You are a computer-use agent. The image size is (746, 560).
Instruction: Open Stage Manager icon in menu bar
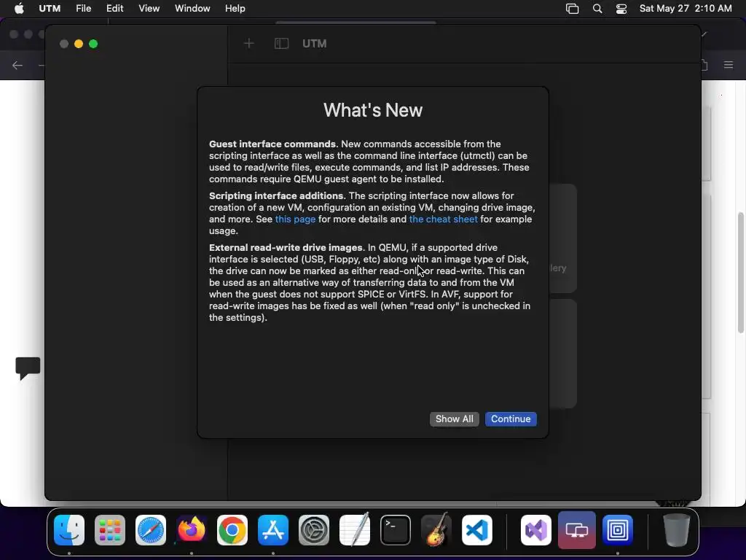573,9
